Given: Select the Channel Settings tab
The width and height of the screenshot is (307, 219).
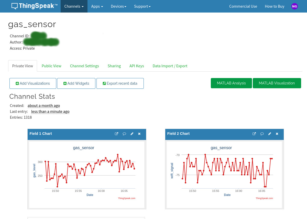Looking at the screenshot, I should [x=84, y=66].
